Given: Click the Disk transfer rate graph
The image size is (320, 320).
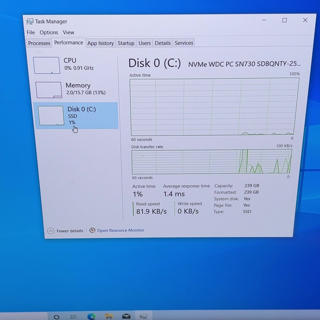Looking at the screenshot, I should point(212,162).
